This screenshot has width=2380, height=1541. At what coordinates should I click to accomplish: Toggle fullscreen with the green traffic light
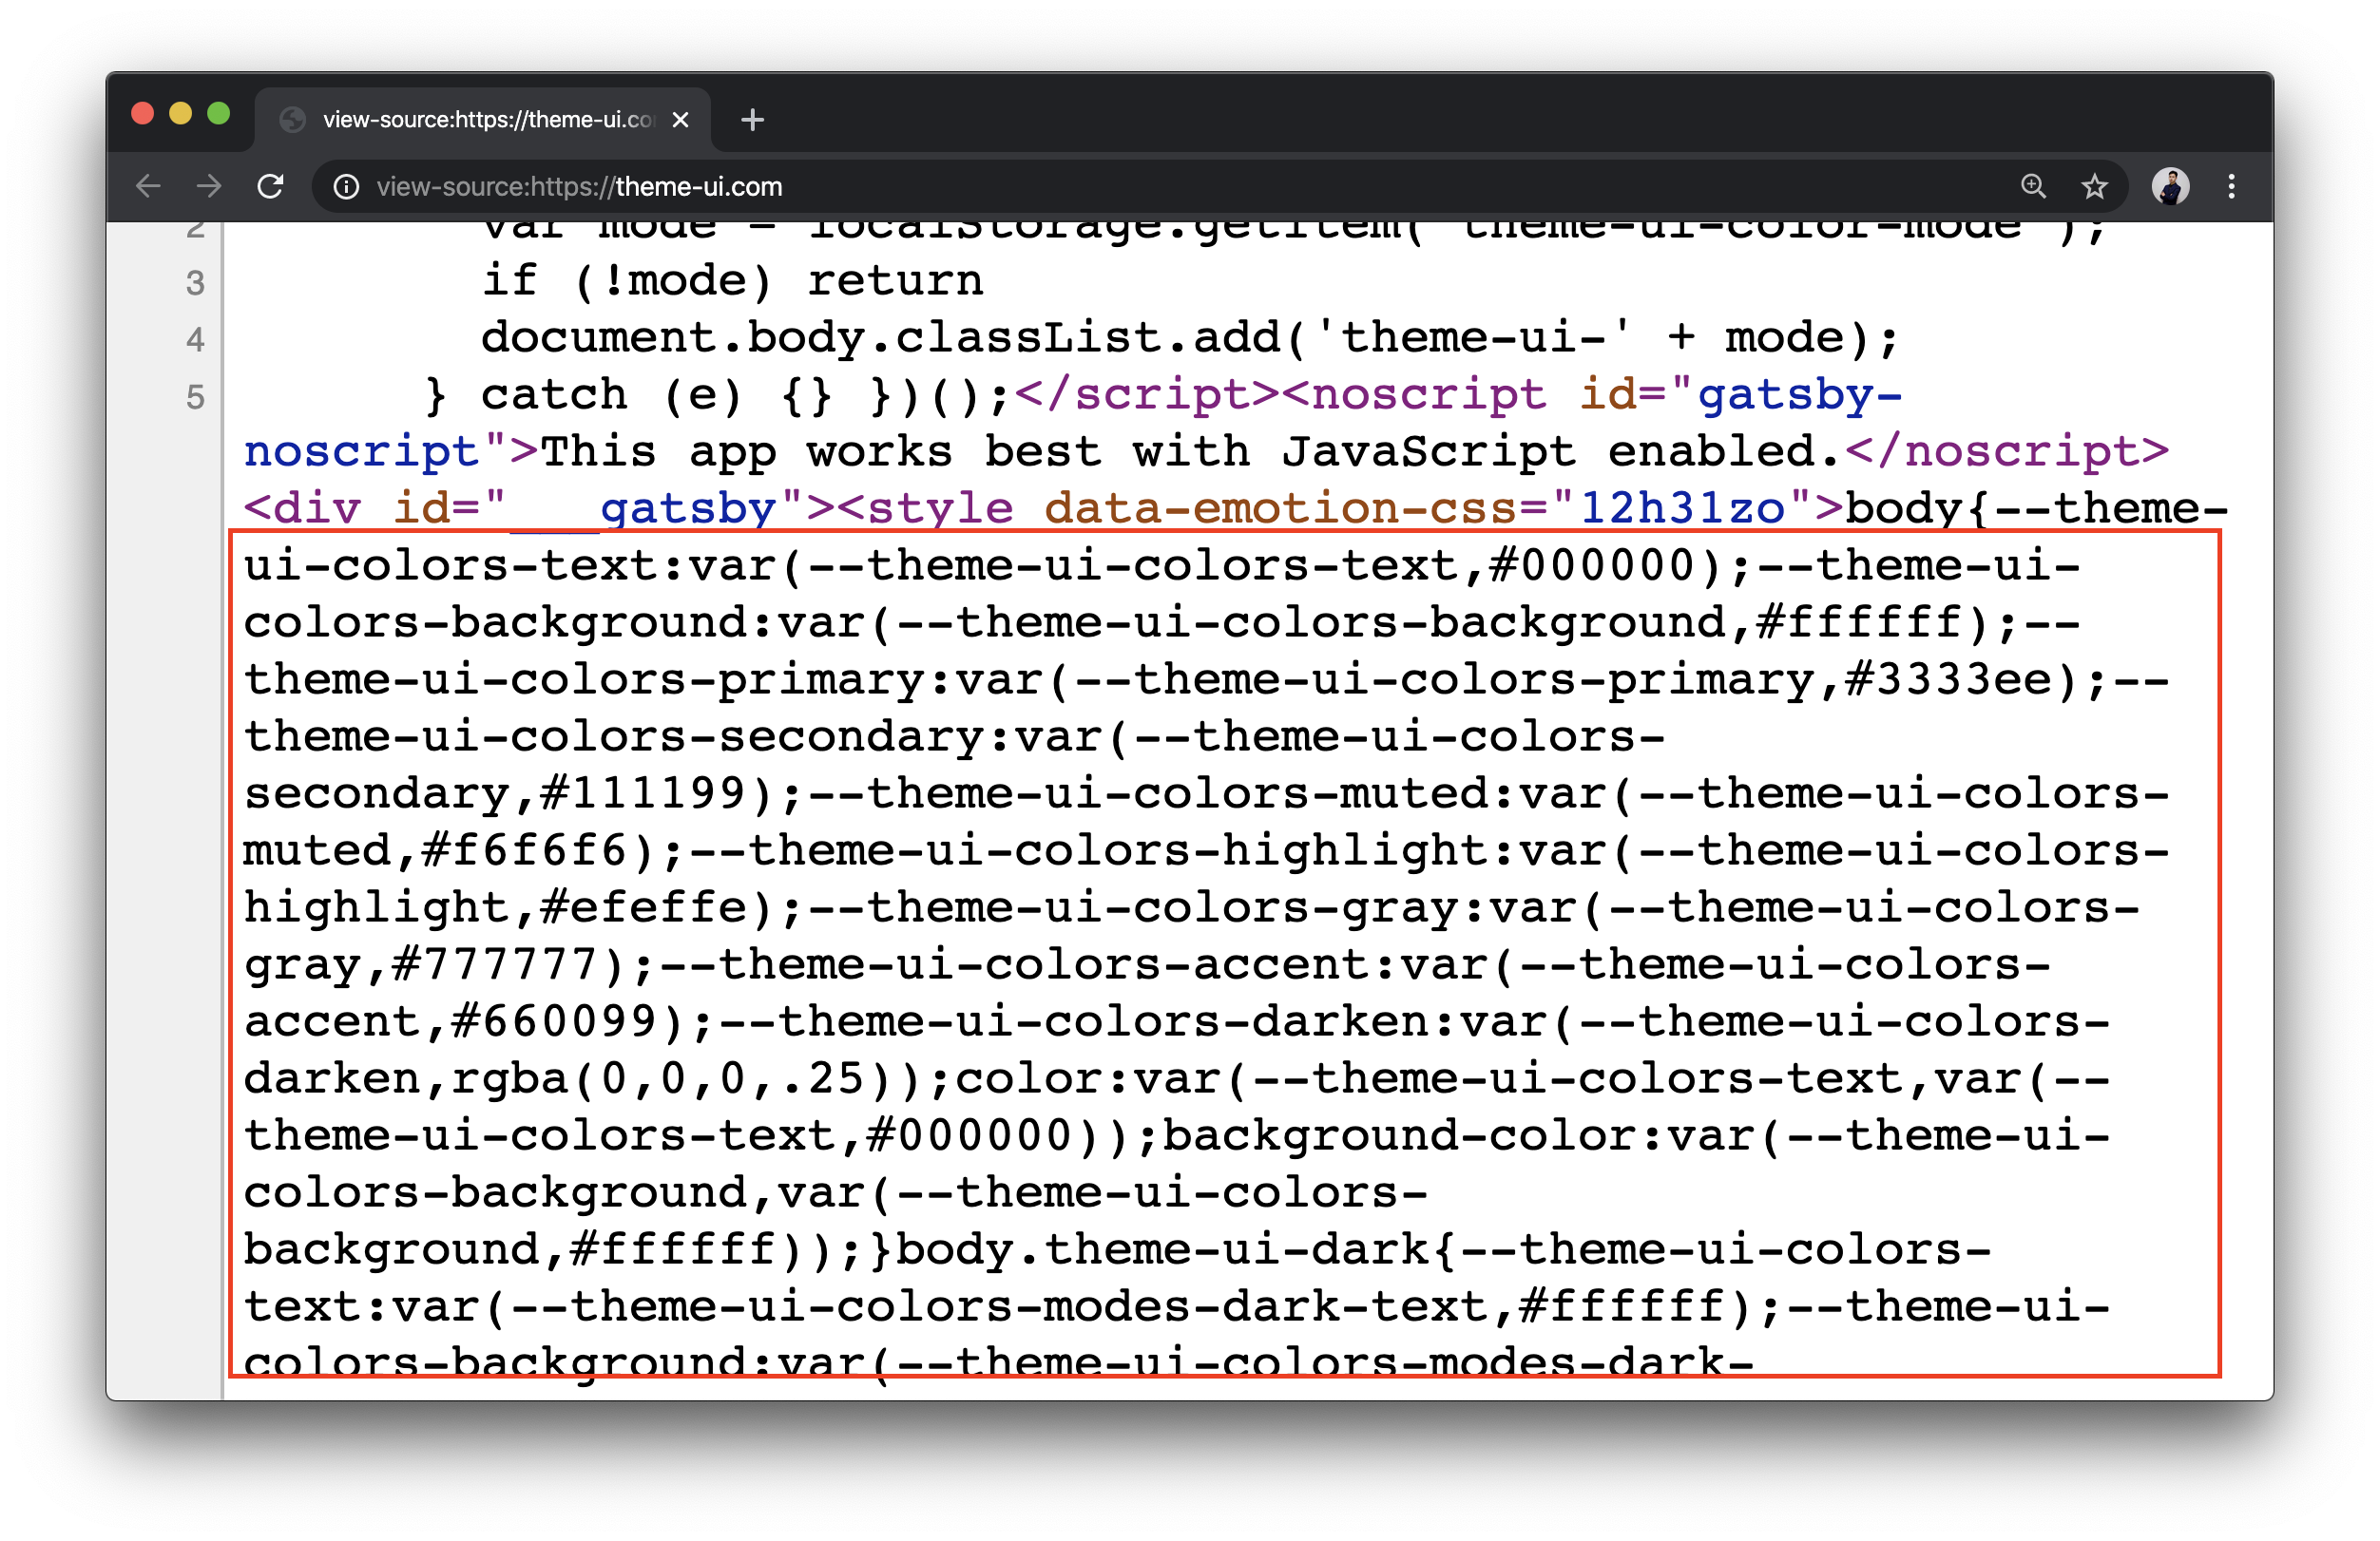(219, 113)
